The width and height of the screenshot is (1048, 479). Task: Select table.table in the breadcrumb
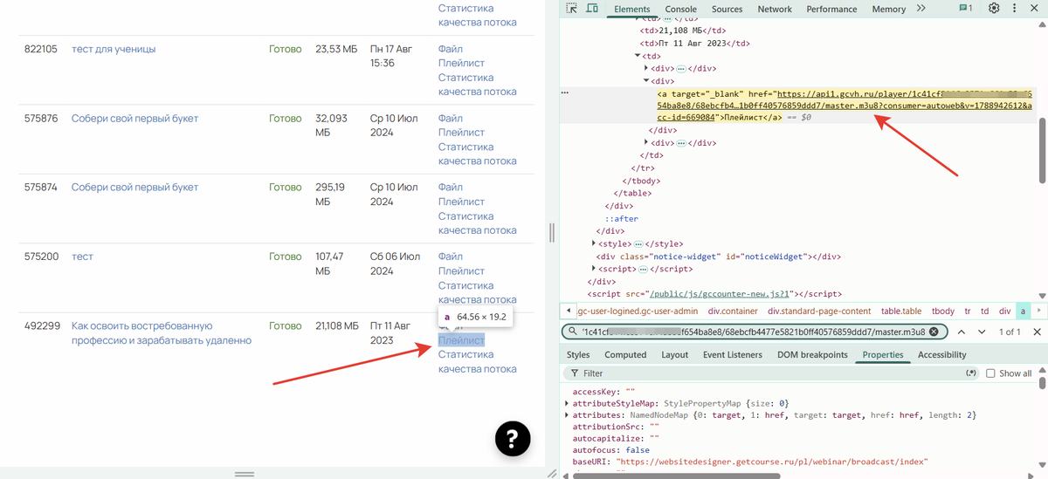coord(900,311)
